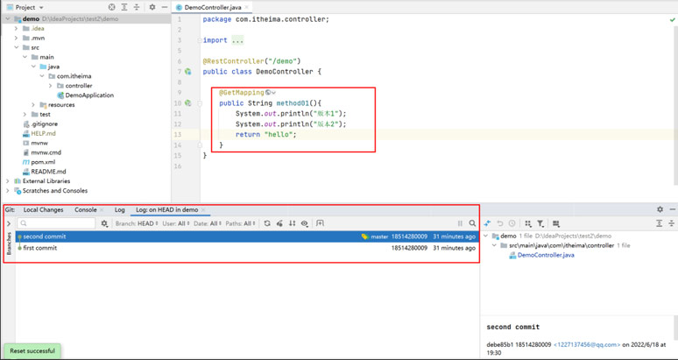Select the Log: on HEAD in demo tab
This screenshot has width=678, height=360.
(167, 209)
